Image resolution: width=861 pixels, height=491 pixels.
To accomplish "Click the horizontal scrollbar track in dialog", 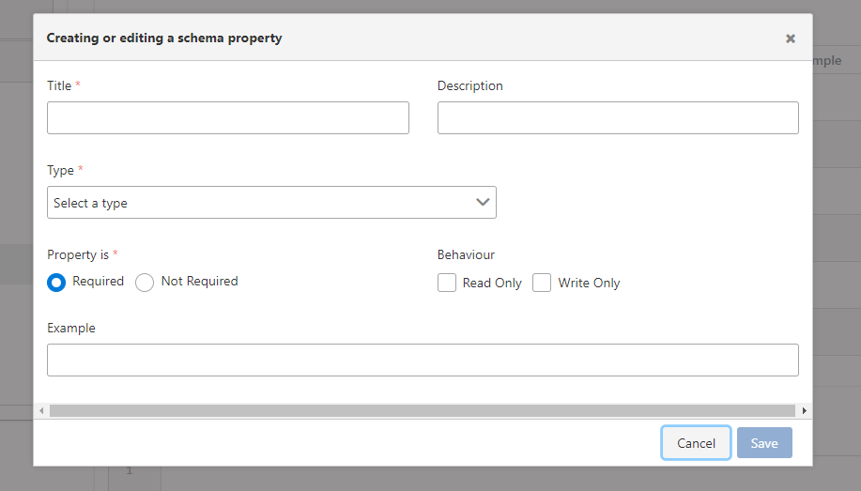I will coord(423,411).
